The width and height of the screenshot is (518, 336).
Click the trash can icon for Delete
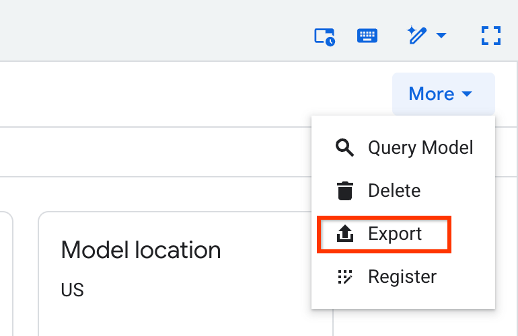pos(344,191)
